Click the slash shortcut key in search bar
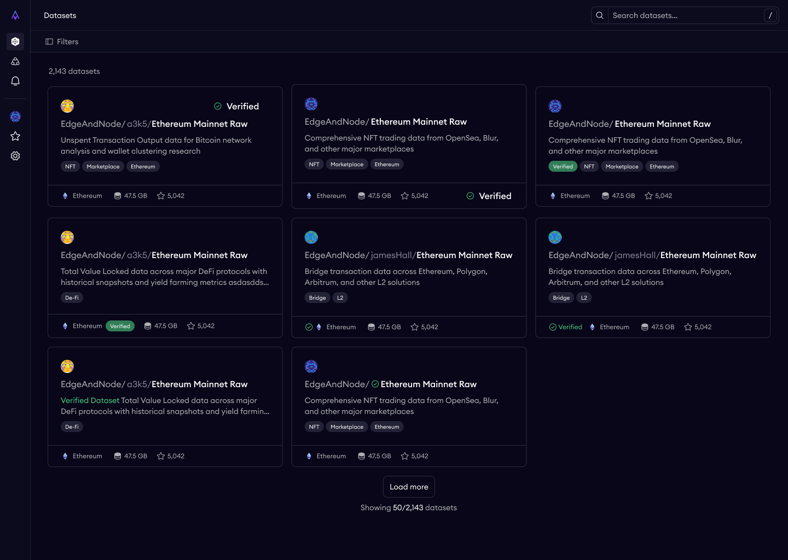The width and height of the screenshot is (788, 560). (770, 15)
